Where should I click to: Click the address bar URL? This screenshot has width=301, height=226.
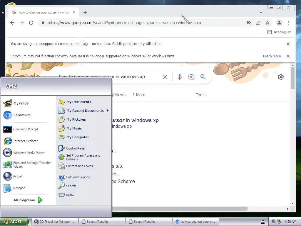tap(124, 23)
